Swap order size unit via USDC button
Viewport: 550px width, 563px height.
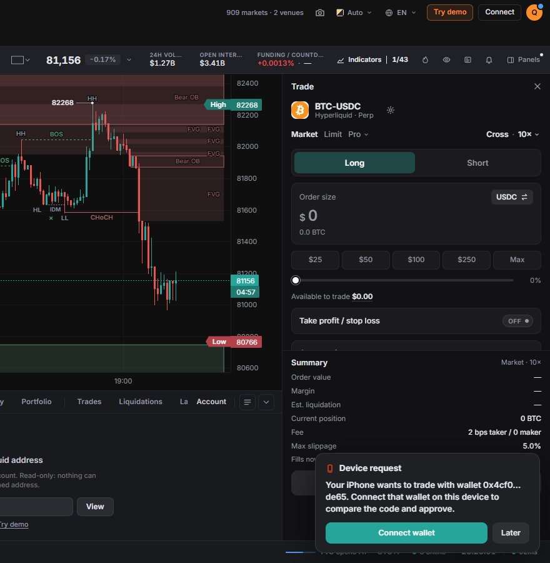[x=512, y=197]
